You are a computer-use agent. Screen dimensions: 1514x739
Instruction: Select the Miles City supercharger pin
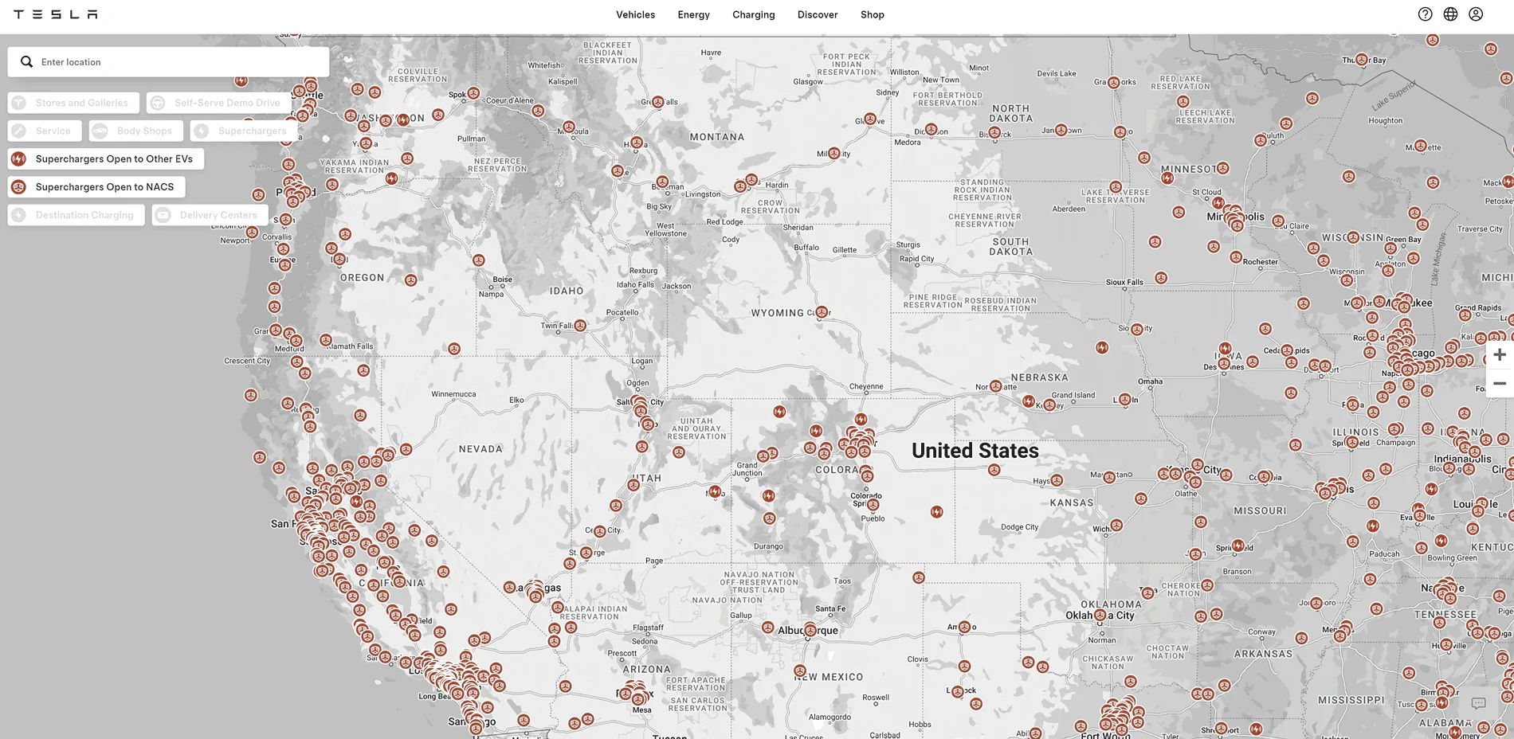pyautogui.click(x=833, y=153)
